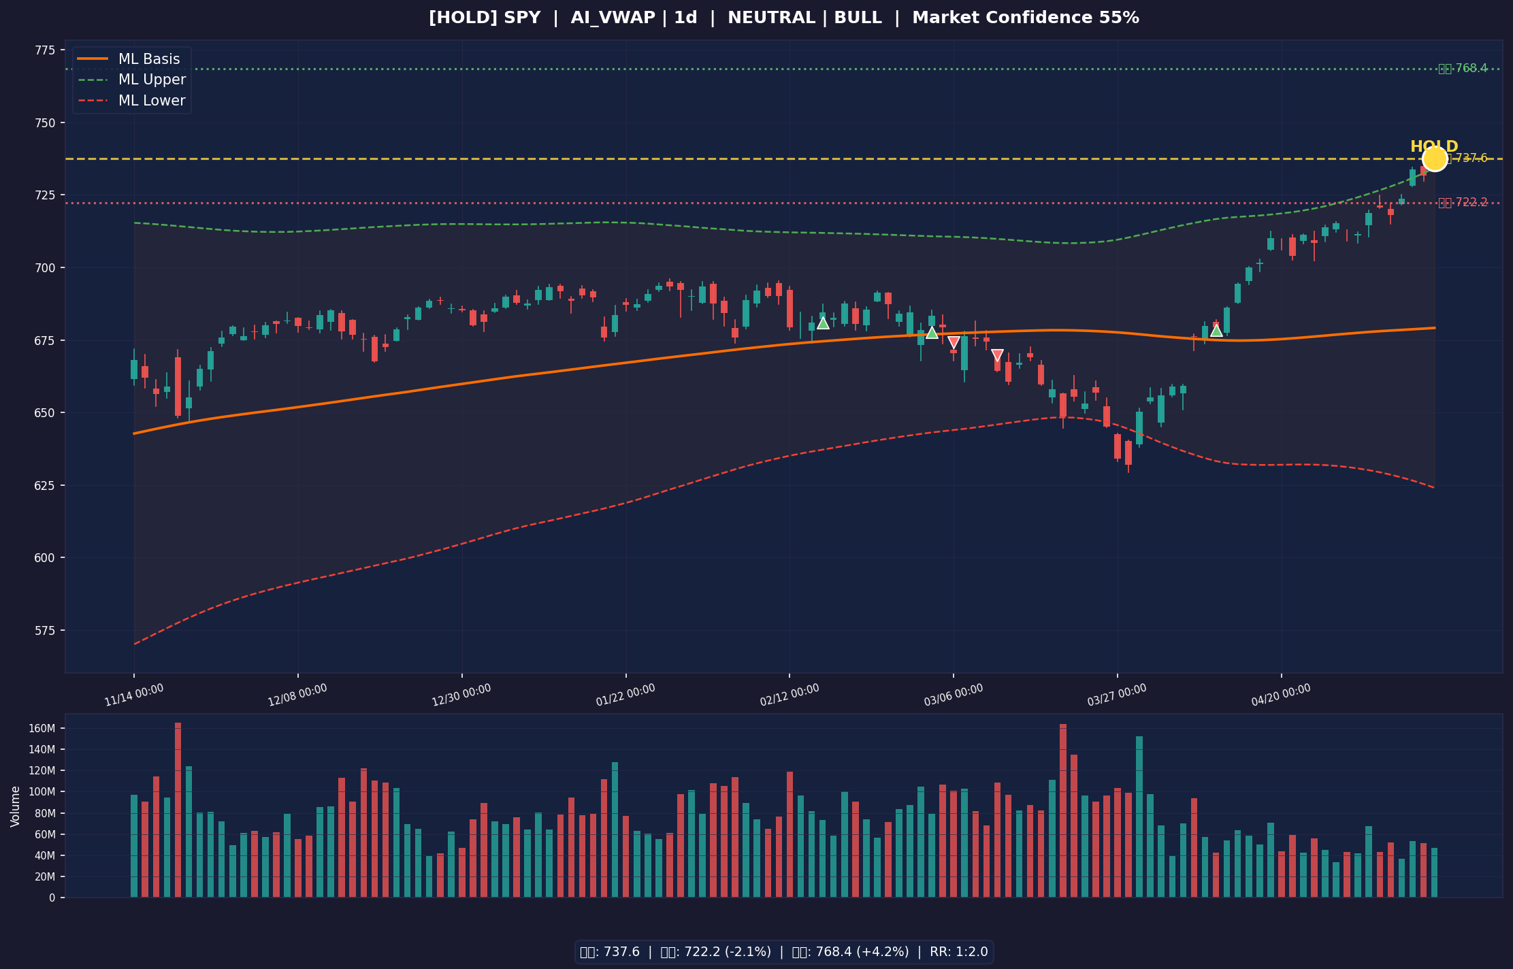The width and height of the screenshot is (1513, 969).
Task: Click the Volume axis title
Action: tap(15, 806)
